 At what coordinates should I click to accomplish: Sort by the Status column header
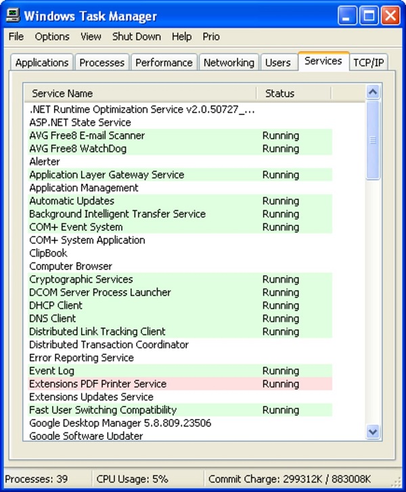(294, 93)
